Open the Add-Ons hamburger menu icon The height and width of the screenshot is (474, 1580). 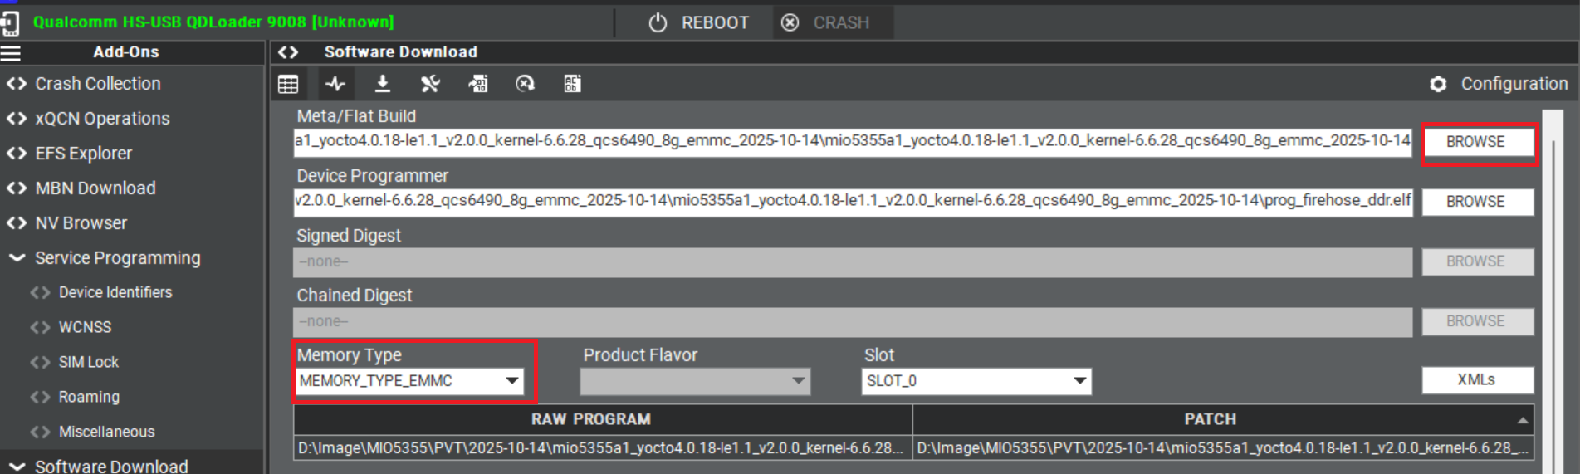coord(11,53)
